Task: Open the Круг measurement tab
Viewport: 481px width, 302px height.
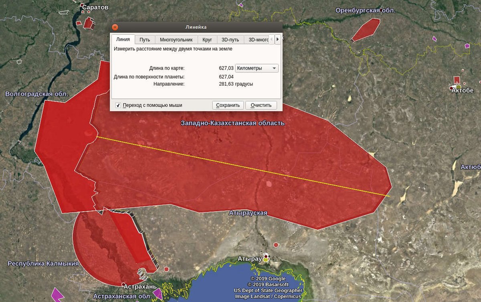Action: [207, 40]
